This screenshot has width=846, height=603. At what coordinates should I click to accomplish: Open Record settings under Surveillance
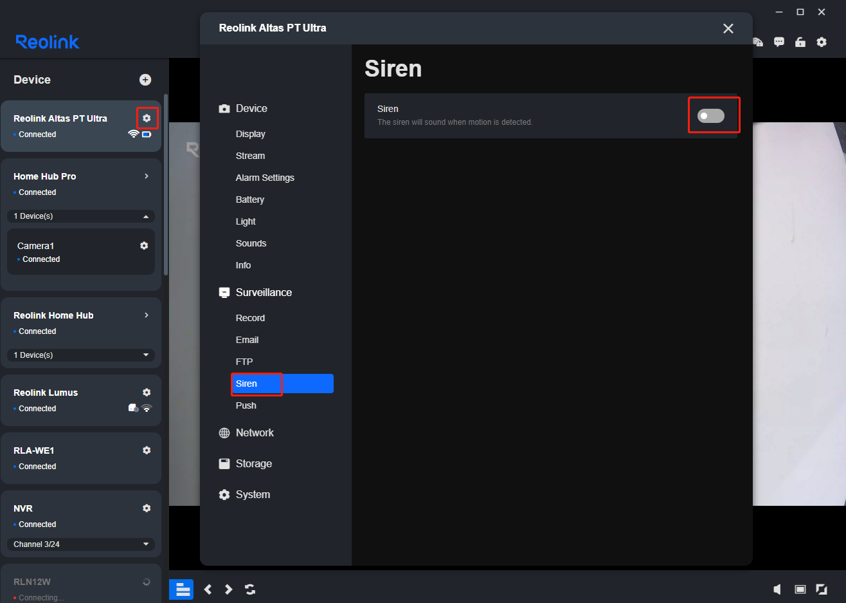(x=251, y=318)
